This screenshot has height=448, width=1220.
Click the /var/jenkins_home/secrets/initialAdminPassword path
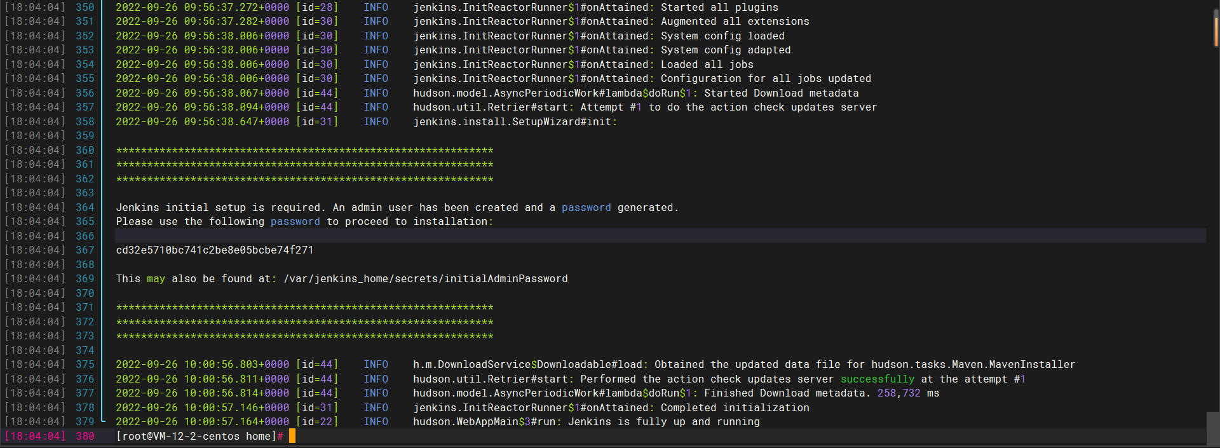tap(425, 279)
